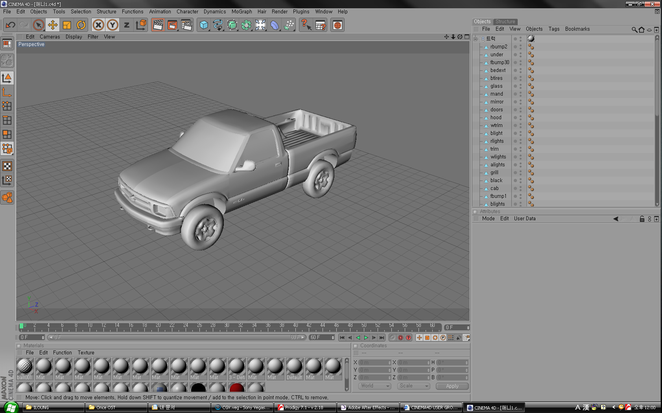Viewport: 662px width, 413px height.
Task: Toggle the Coordinates panel checkbox
Action: tap(356, 346)
